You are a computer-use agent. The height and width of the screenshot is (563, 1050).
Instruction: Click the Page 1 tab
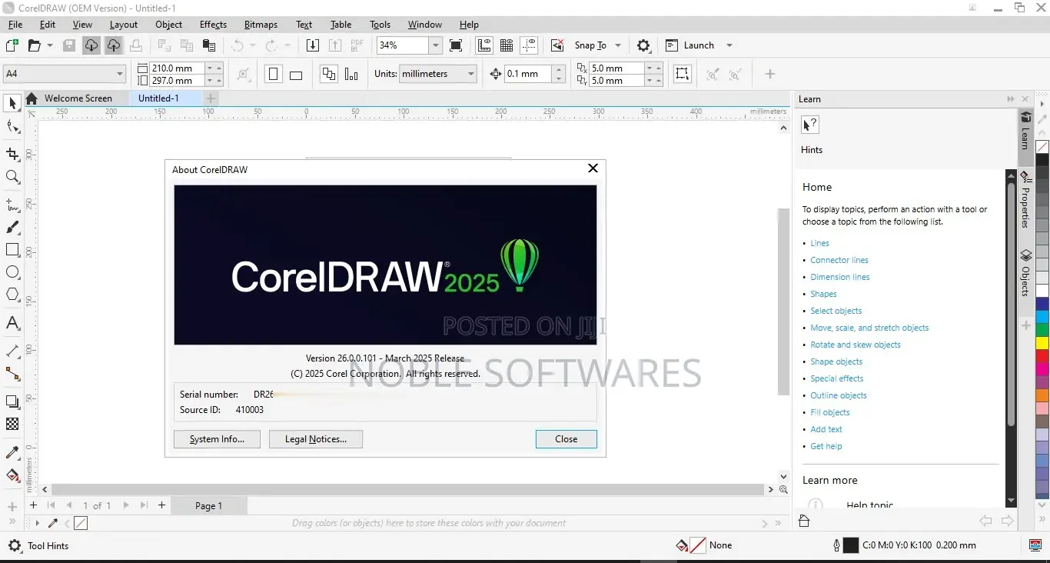[208, 505]
